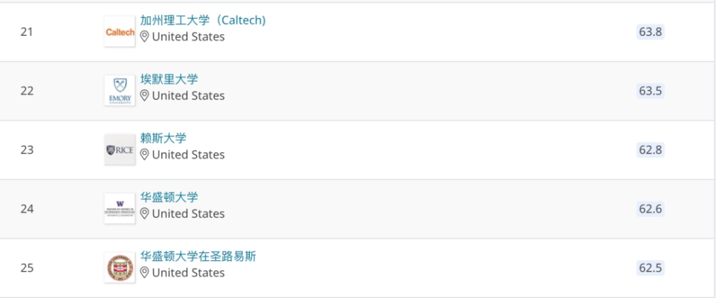Click the Caltech logo thumbnail
Image resolution: width=716 pixels, height=298 pixels.
[x=120, y=31]
